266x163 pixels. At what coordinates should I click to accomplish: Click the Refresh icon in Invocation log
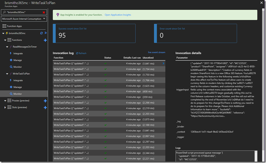click(x=77, y=53)
